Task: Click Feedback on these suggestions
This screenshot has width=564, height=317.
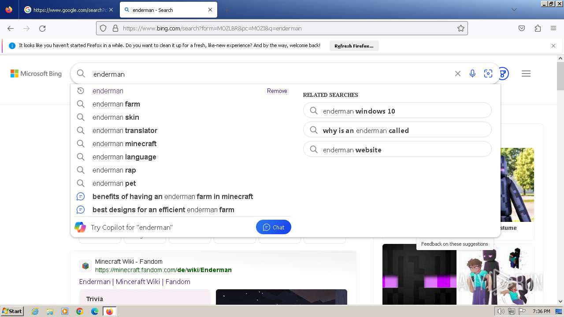Action: pyautogui.click(x=454, y=244)
